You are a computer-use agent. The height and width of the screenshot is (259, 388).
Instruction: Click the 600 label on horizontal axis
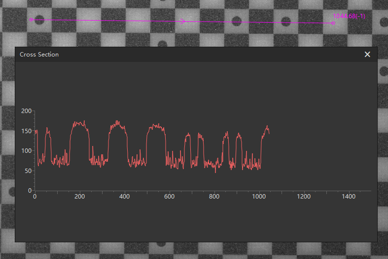coord(169,197)
